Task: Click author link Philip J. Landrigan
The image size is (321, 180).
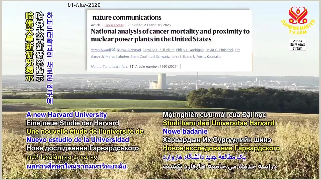Action: (190, 50)
